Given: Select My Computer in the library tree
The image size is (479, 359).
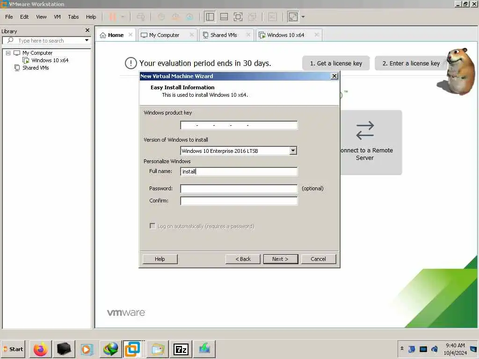Looking at the screenshot, I should pos(37,53).
